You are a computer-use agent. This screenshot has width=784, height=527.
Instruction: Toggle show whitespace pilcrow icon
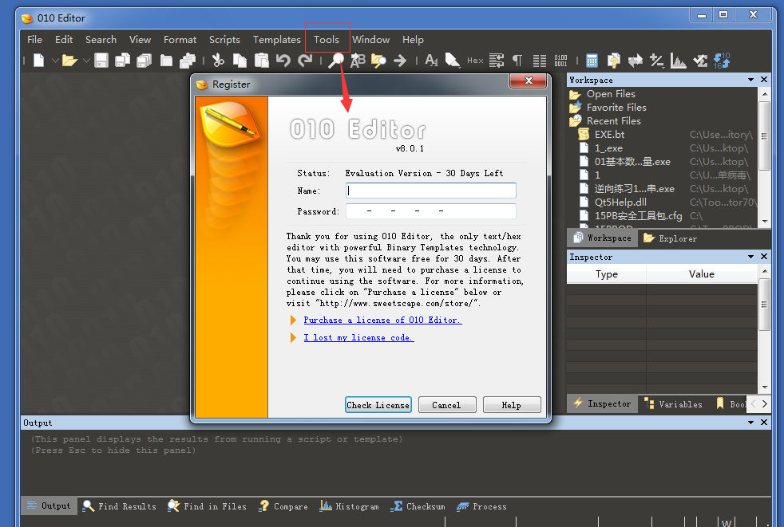517,61
